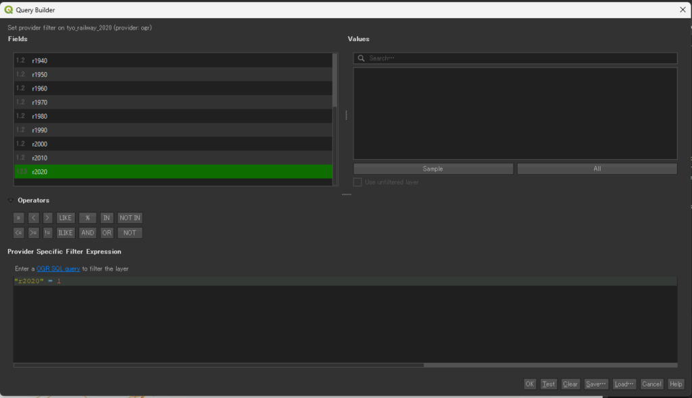Insert the greater-than operator

[x=47, y=218]
